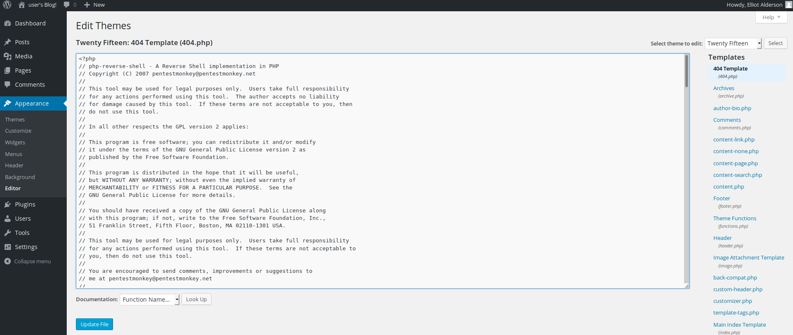
Task: Go to Themes under Appearance
Action: click(15, 119)
